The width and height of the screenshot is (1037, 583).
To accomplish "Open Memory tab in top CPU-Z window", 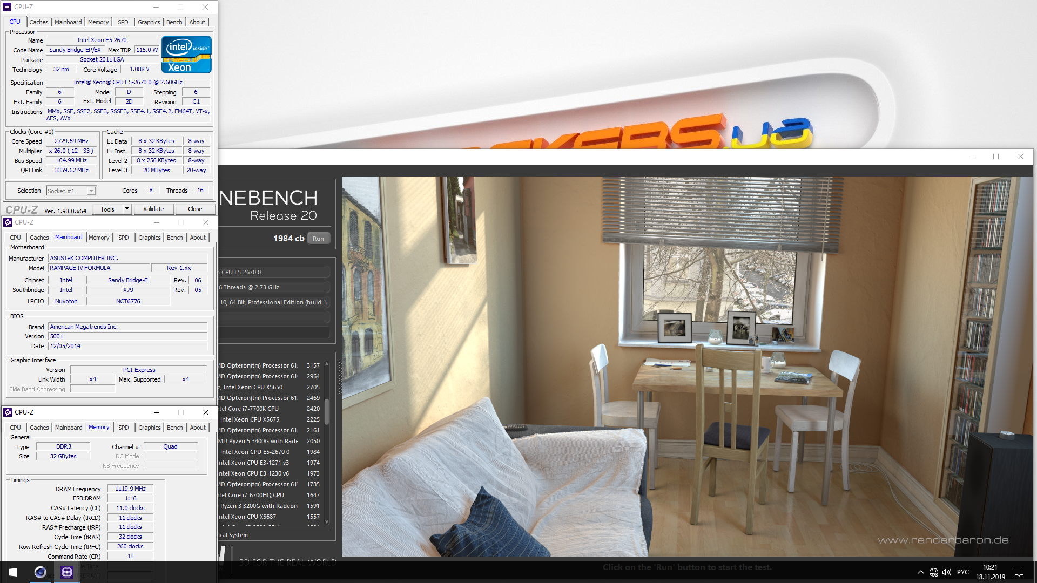I will (98, 22).
